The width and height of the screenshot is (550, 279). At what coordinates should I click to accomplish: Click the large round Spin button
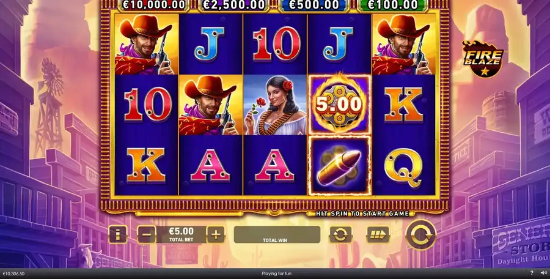420,234
